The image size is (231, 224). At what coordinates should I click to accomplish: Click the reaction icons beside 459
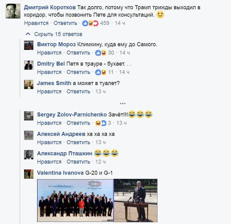[x=90, y=23]
